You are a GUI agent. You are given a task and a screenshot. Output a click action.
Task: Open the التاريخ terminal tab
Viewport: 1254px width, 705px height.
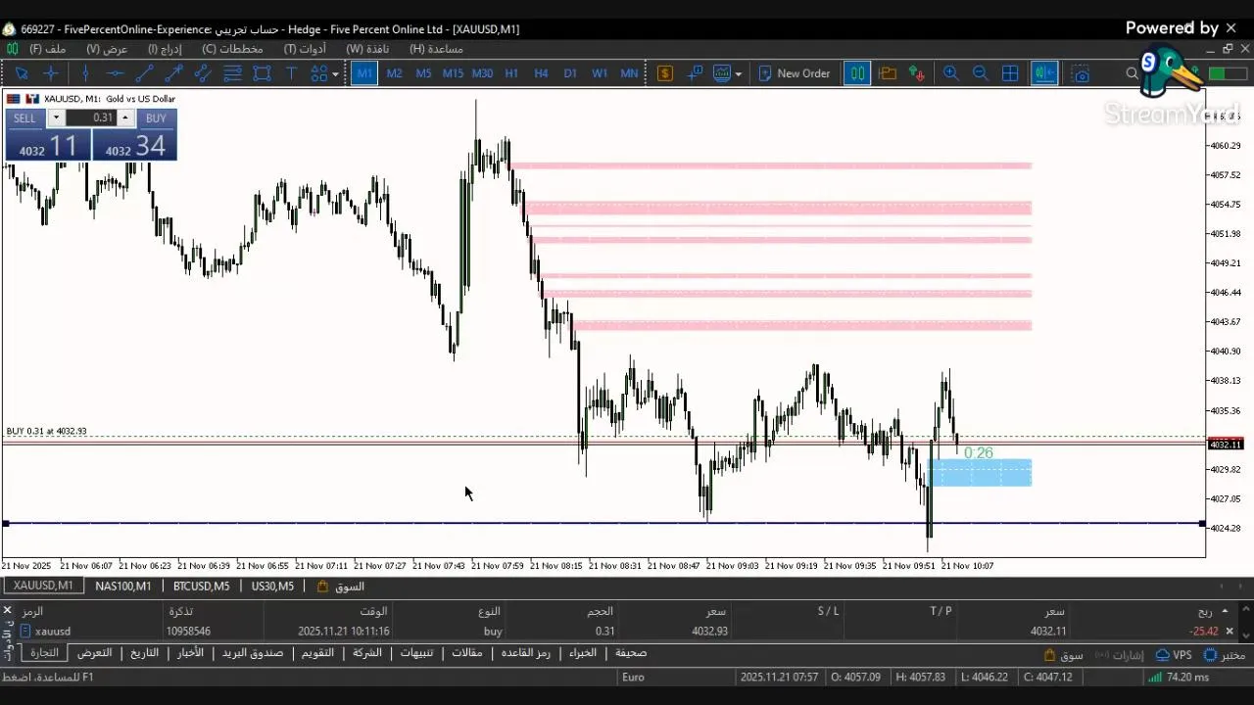tap(144, 653)
